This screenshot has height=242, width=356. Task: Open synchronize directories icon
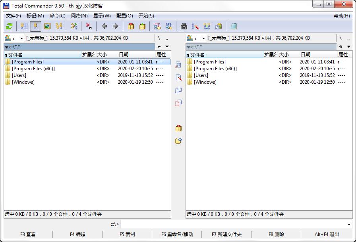207,26
